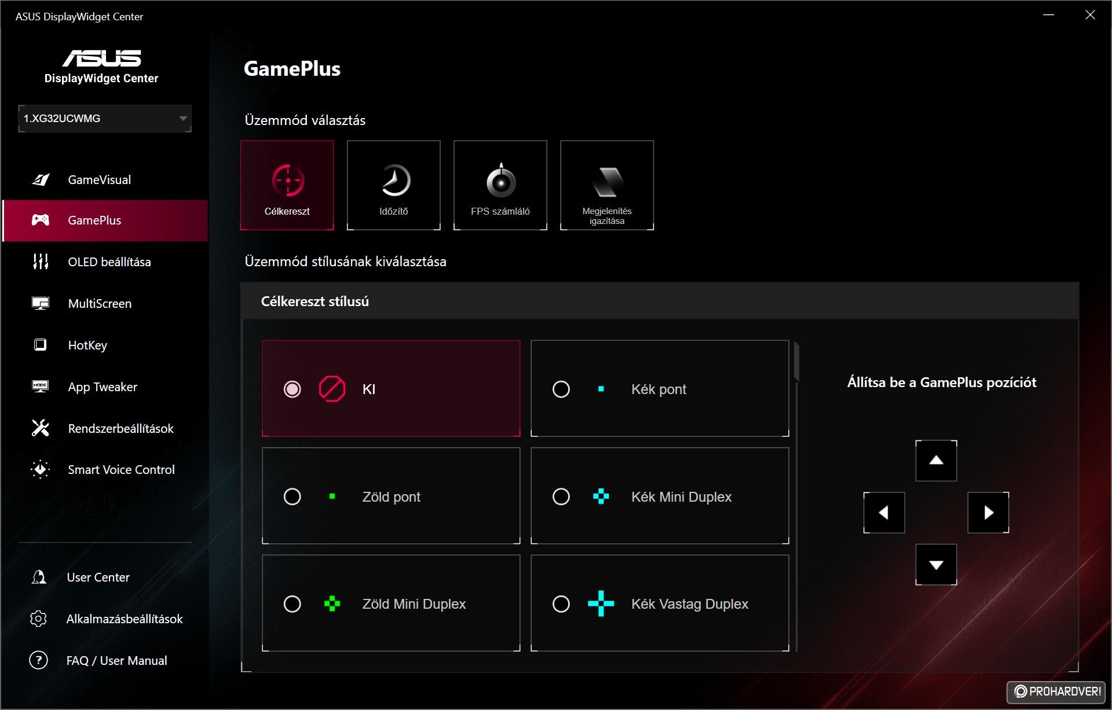The height and width of the screenshot is (710, 1112).
Task: Click the blue thick duplex crosshair preview
Action: 601,604
